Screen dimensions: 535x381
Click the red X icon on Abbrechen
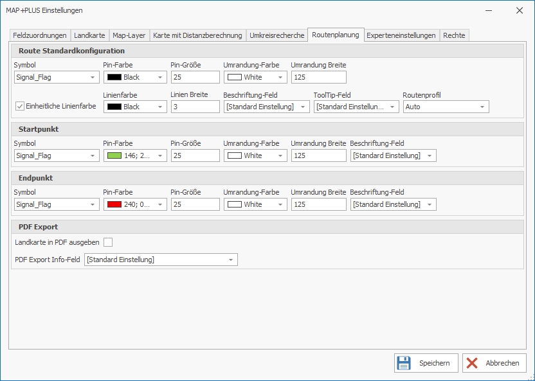[473, 363]
